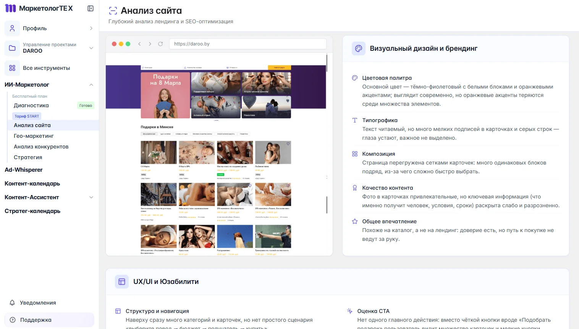Click the Готово badge next to Диагностика
The height and width of the screenshot is (329, 579).
tap(86, 105)
